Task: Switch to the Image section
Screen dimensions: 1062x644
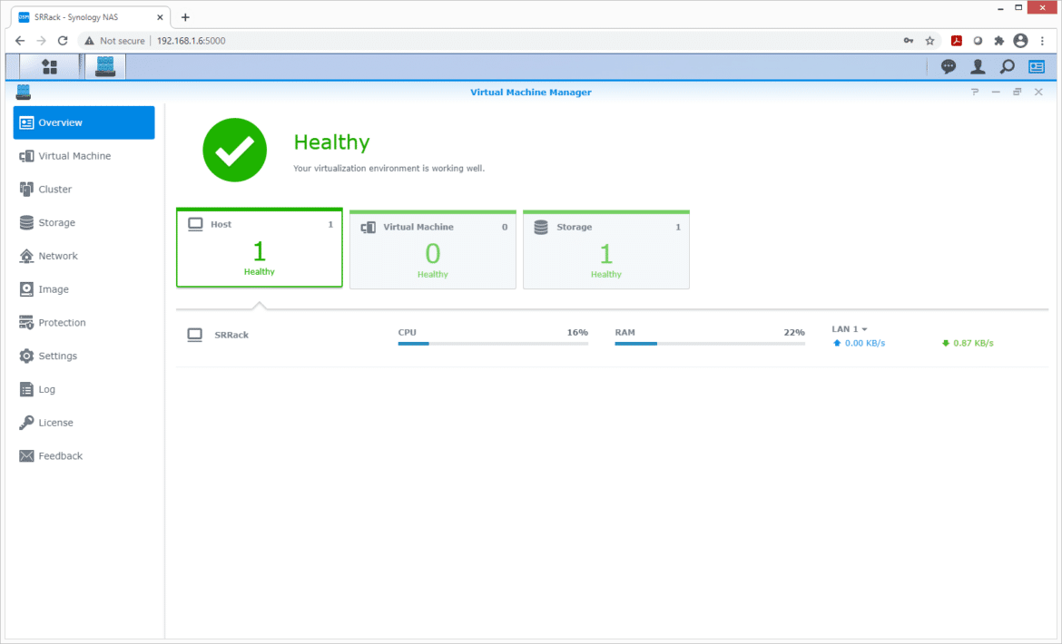Action: (x=84, y=289)
